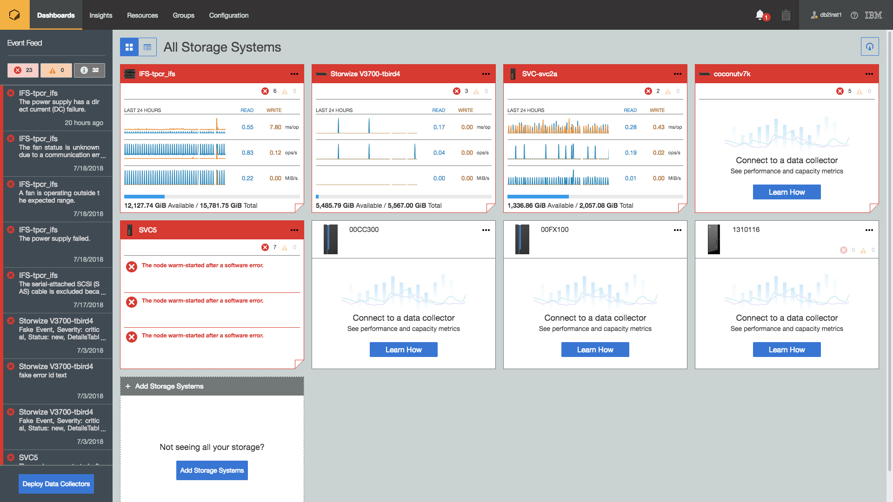Open the product logo home icon
This screenshot has height=502, width=893.
click(x=15, y=15)
